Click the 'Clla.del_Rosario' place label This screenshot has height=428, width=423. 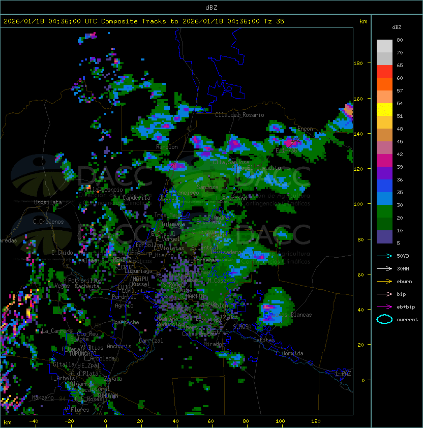tap(239, 115)
